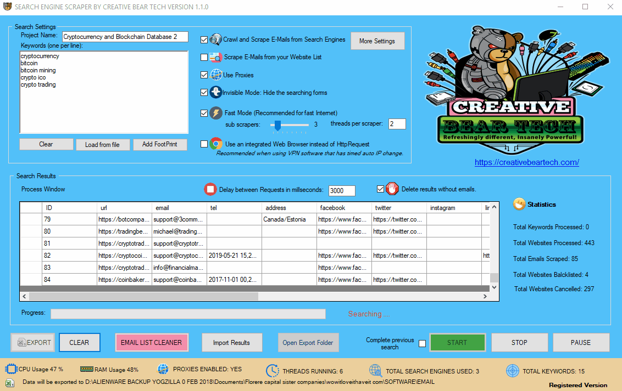Open the EMAIL LIST CLEANER
The image size is (622, 391).
pyautogui.click(x=152, y=342)
